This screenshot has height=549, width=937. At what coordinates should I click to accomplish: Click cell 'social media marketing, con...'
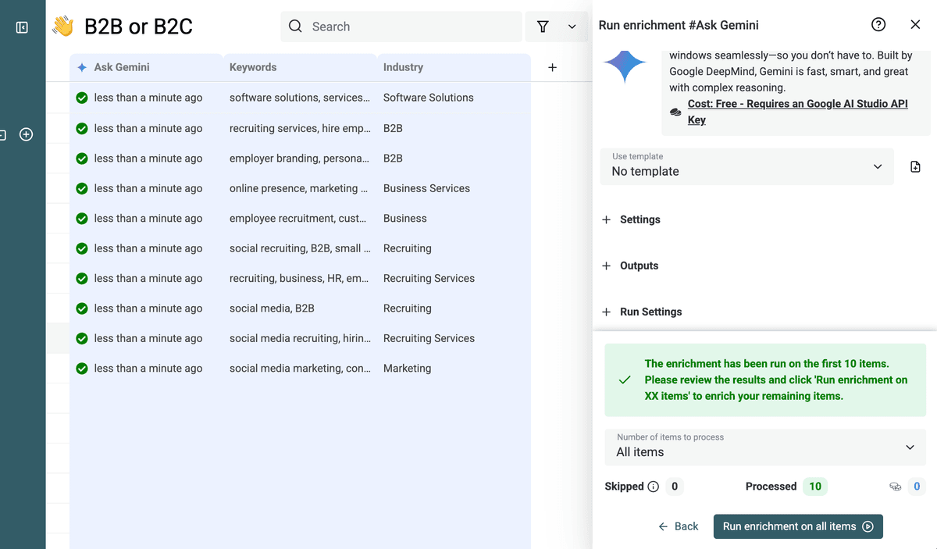coord(300,369)
